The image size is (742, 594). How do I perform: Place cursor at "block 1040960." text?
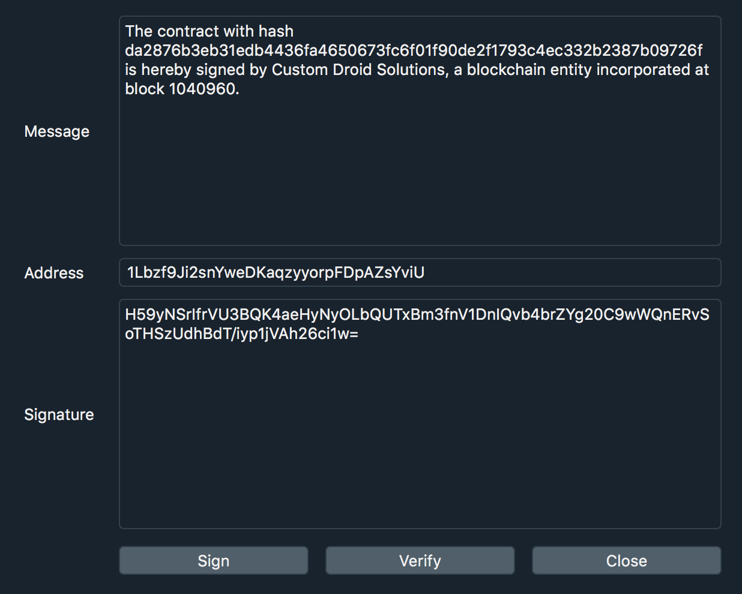(x=182, y=89)
